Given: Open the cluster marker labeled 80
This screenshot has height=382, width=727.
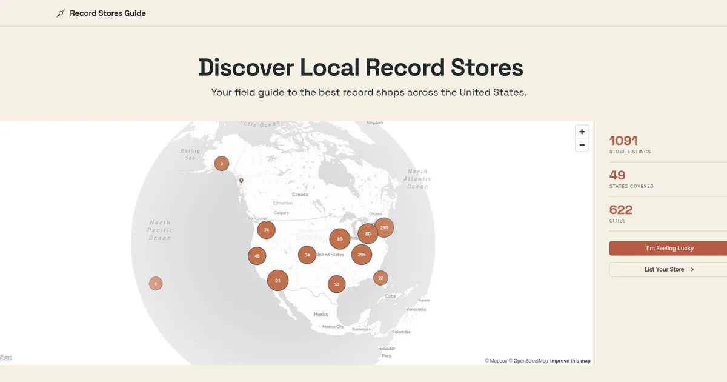Looking at the screenshot, I should point(368,233).
